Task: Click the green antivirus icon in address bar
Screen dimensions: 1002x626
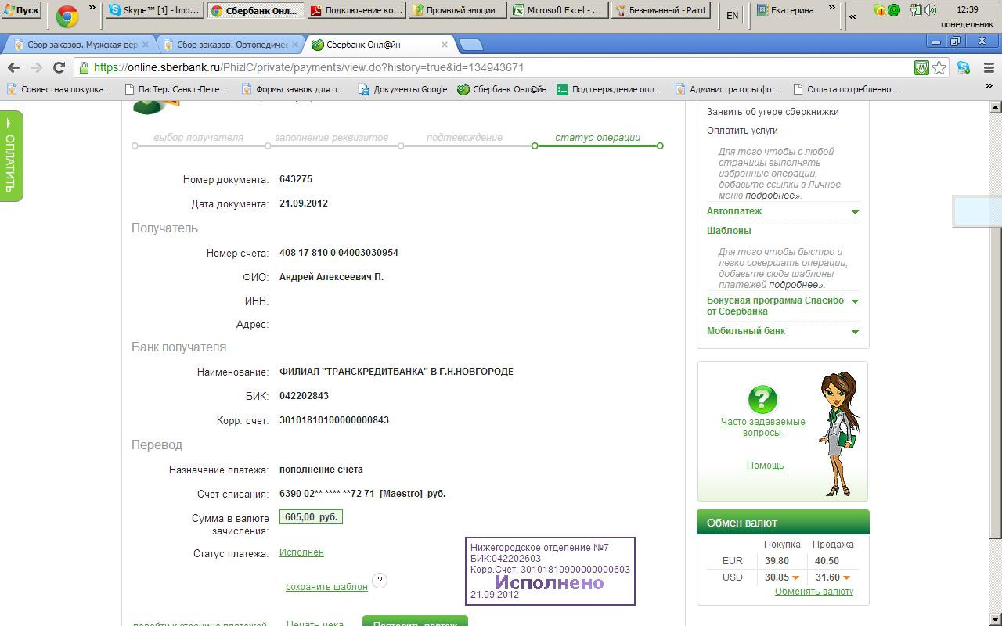Action: pos(922,68)
